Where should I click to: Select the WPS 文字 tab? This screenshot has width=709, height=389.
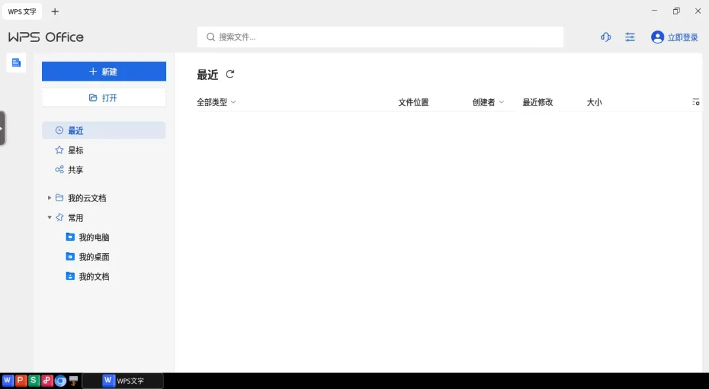[x=22, y=12]
